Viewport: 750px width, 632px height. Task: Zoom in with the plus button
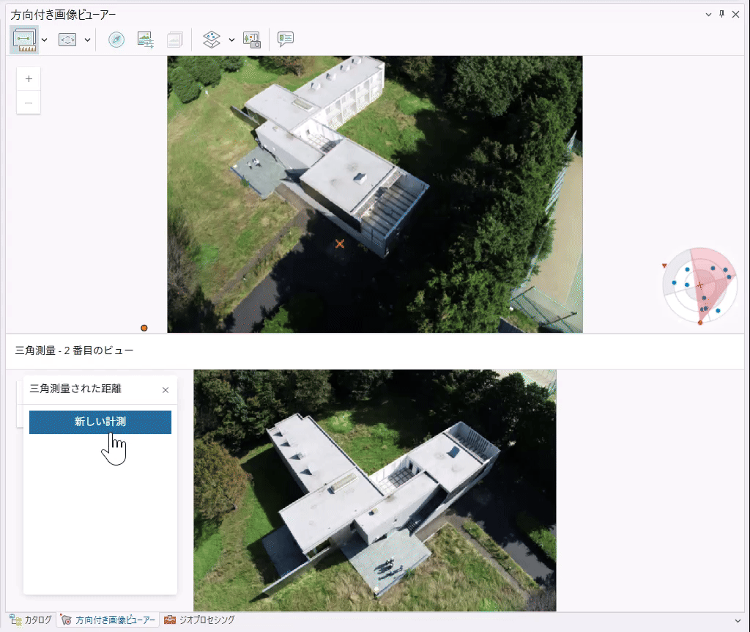29,79
